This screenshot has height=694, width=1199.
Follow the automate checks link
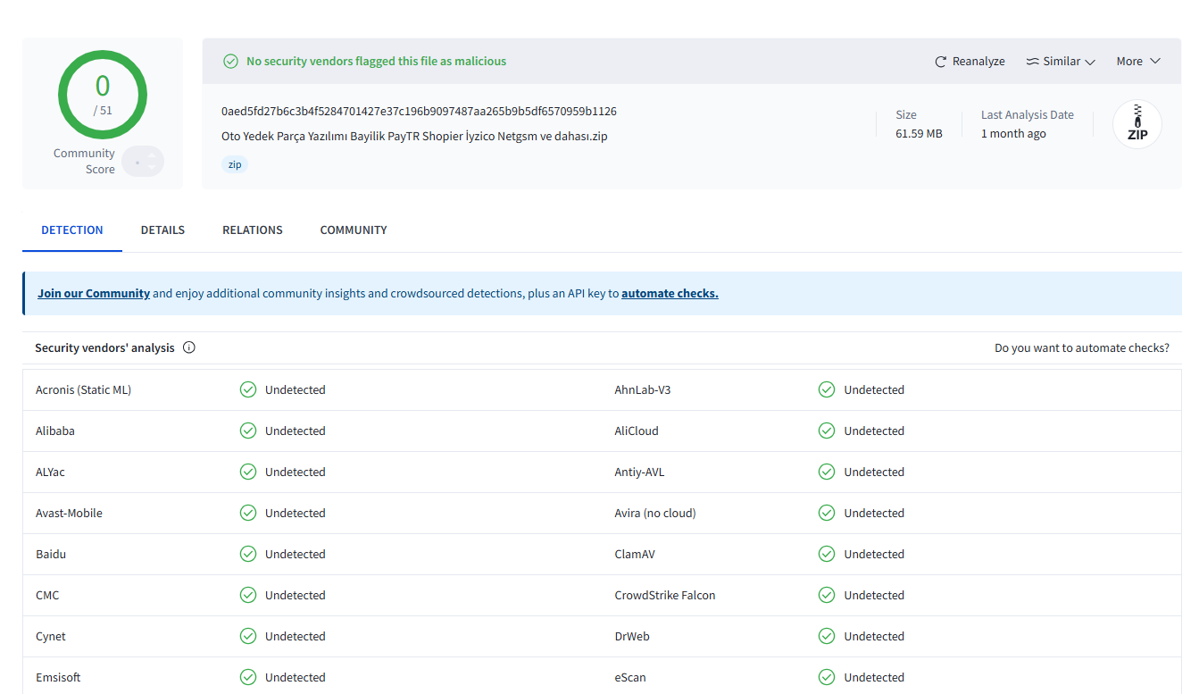(x=670, y=293)
